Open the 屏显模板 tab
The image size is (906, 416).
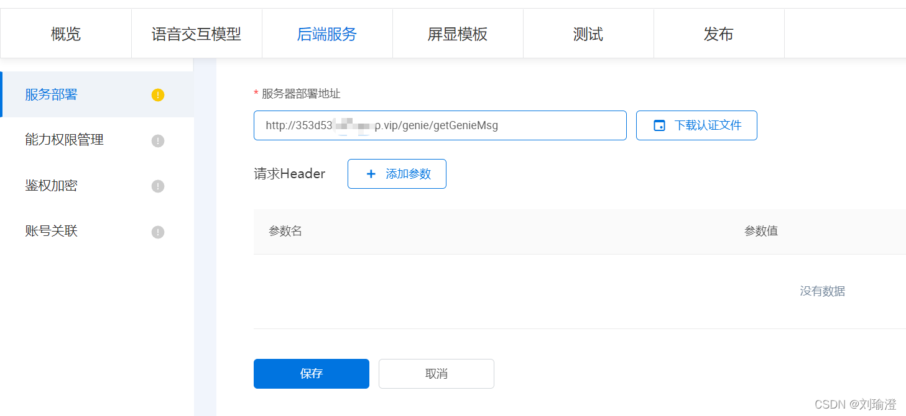[458, 34]
